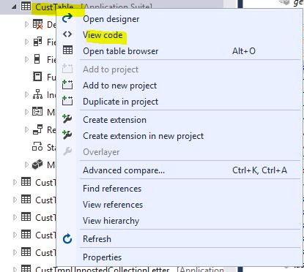The image size is (304, 272).
Task: Select Open table browser menu entry
Action: [120, 51]
